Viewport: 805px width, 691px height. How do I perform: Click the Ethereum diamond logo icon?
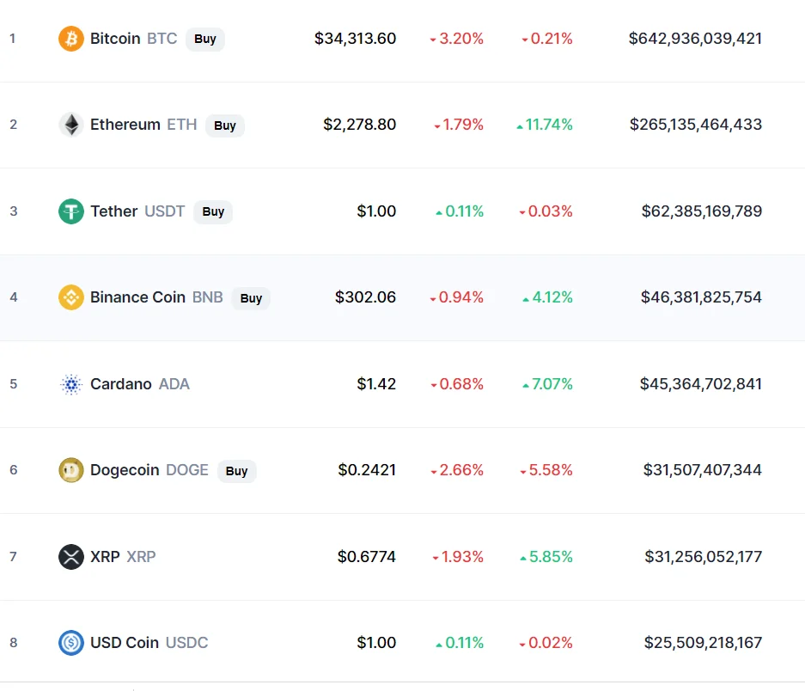pyautogui.click(x=70, y=125)
